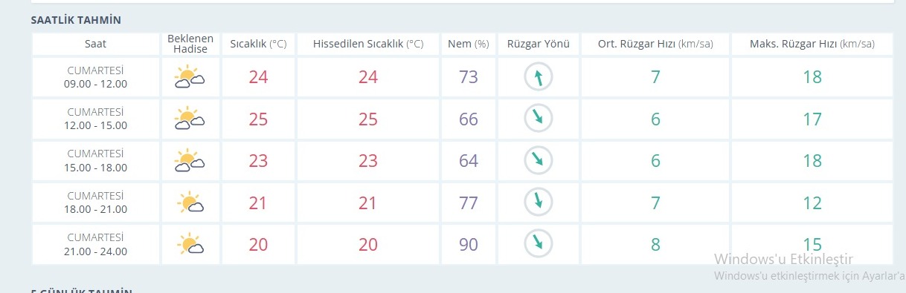
Task: Click the wind direction icon for 12.00 - 15.00
Action: pos(539,119)
